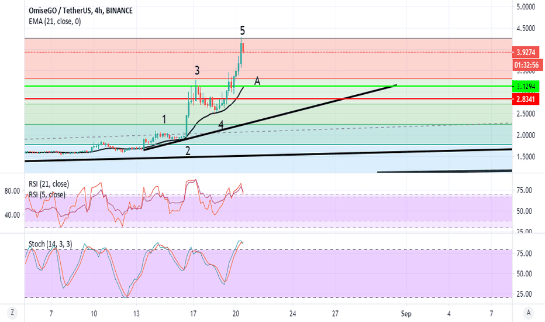Image resolution: width=545 pixels, height=322 pixels.
Task: Click the date 24 on time axis
Action: click(292, 314)
